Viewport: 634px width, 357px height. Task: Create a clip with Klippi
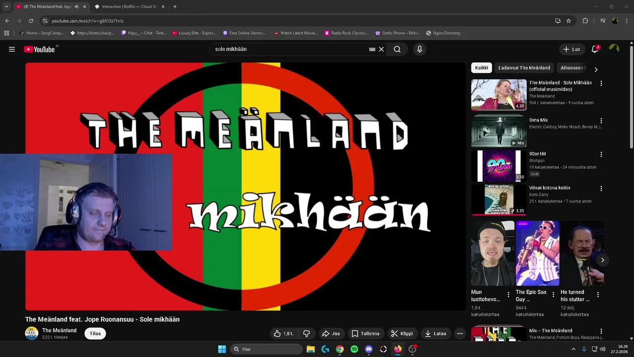click(x=402, y=334)
